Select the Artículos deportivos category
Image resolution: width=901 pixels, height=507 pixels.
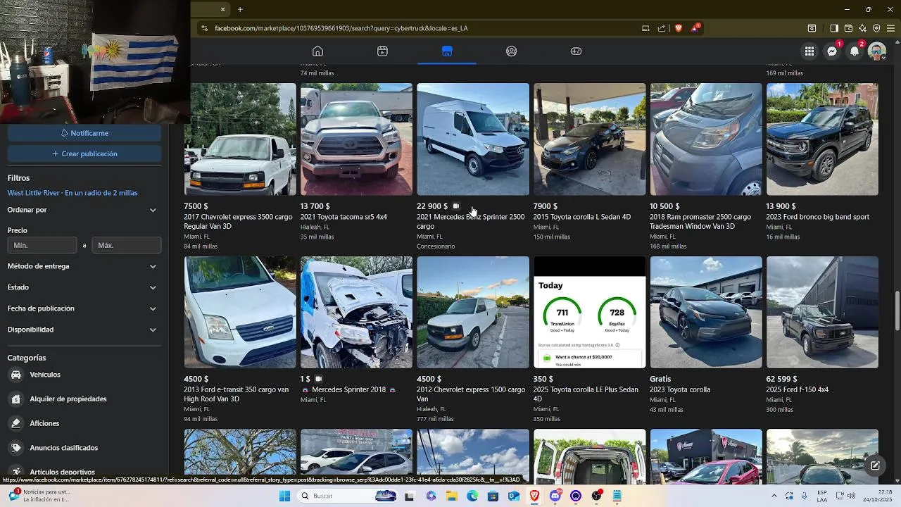pyautogui.click(x=83, y=472)
